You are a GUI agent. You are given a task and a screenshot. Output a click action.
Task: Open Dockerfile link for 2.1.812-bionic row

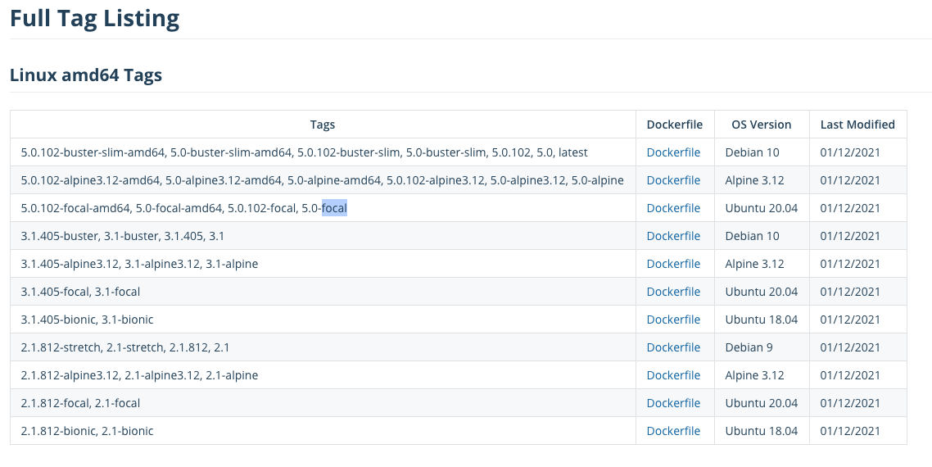pos(673,431)
